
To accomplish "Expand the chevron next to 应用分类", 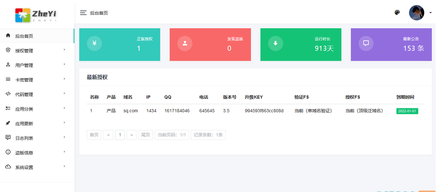I will tap(65, 108).
